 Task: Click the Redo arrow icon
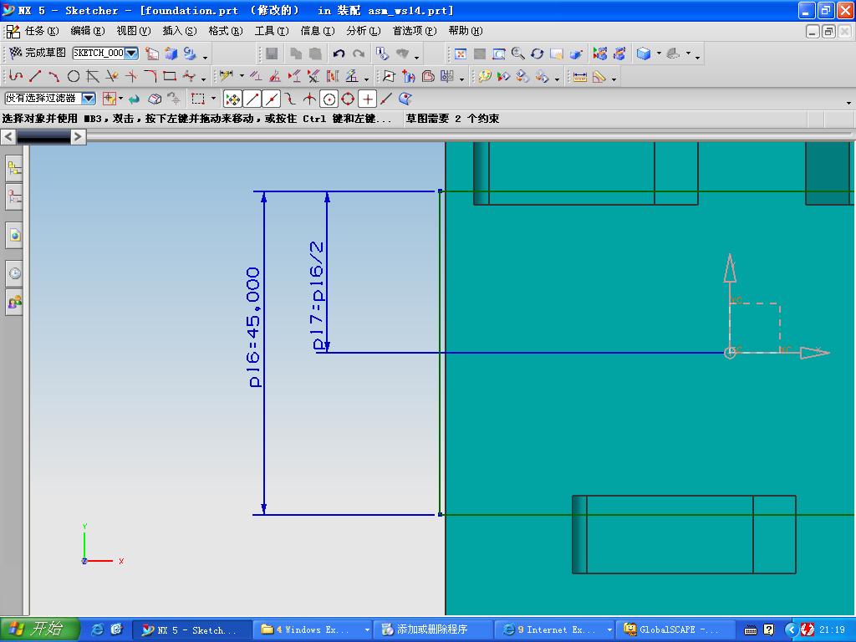[358, 53]
